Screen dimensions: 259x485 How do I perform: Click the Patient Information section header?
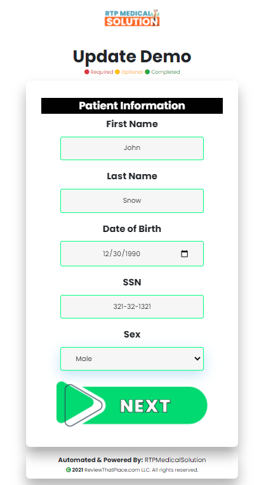[132, 106]
